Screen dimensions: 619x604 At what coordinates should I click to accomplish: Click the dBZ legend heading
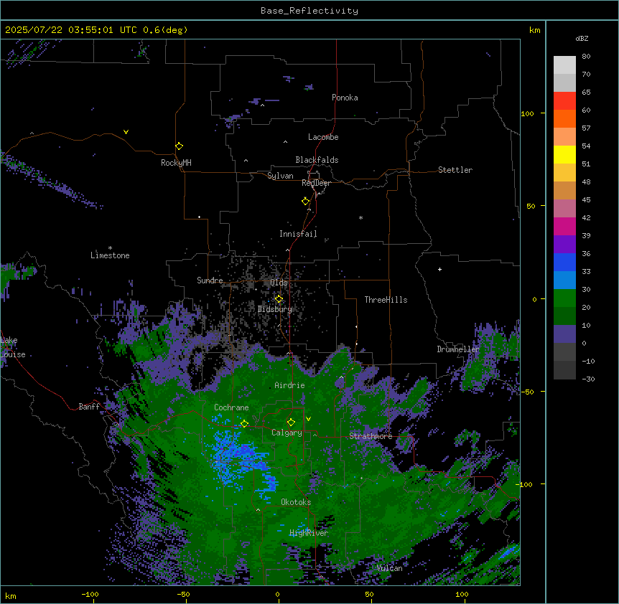point(582,38)
